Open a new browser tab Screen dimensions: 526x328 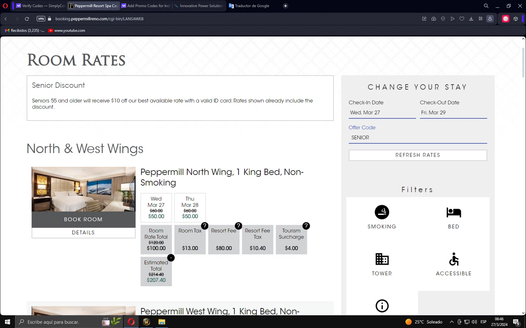(285, 6)
